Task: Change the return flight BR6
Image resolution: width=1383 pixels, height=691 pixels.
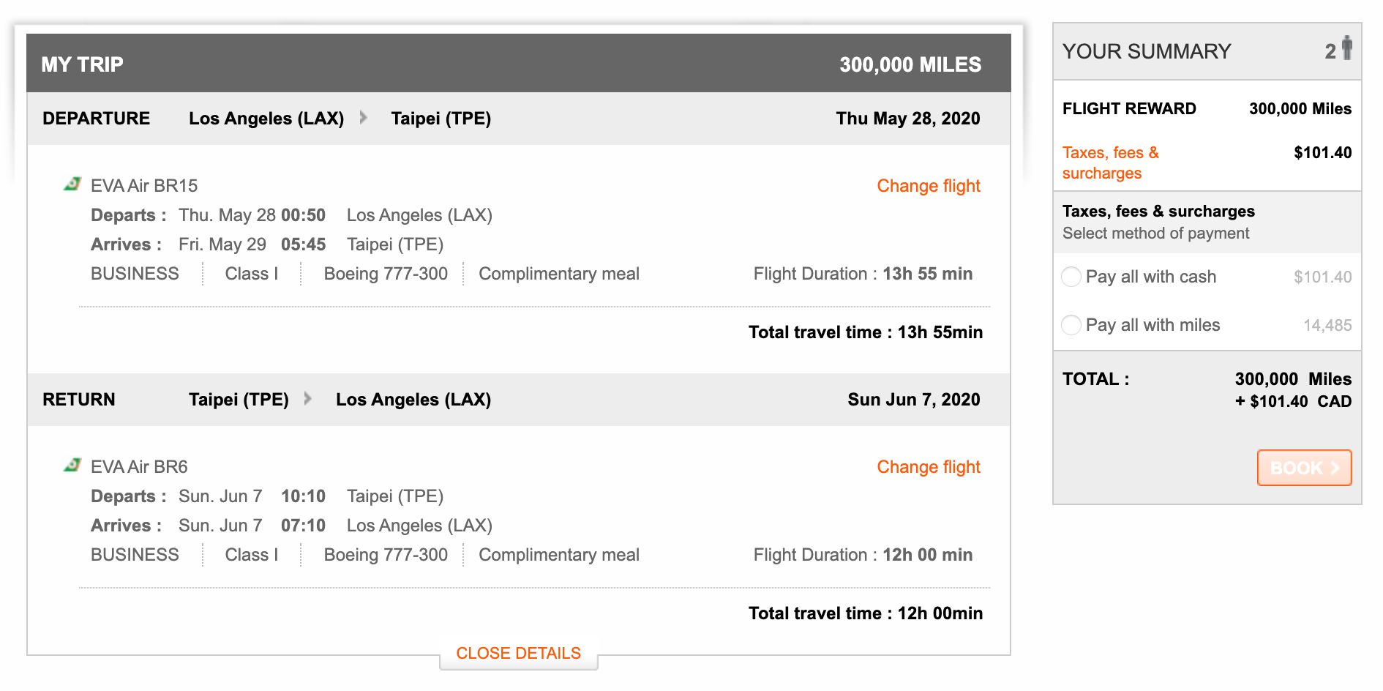Action: pos(928,467)
